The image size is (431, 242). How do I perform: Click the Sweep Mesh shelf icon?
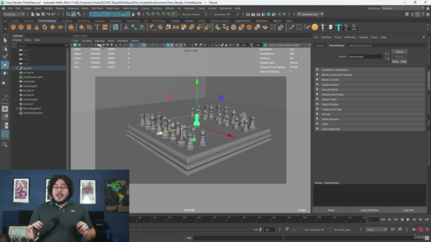(90, 27)
